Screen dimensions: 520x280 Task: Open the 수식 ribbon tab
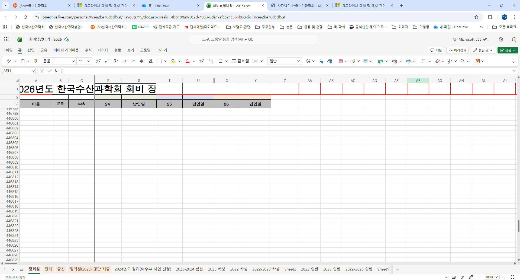[x=88, y=50]
